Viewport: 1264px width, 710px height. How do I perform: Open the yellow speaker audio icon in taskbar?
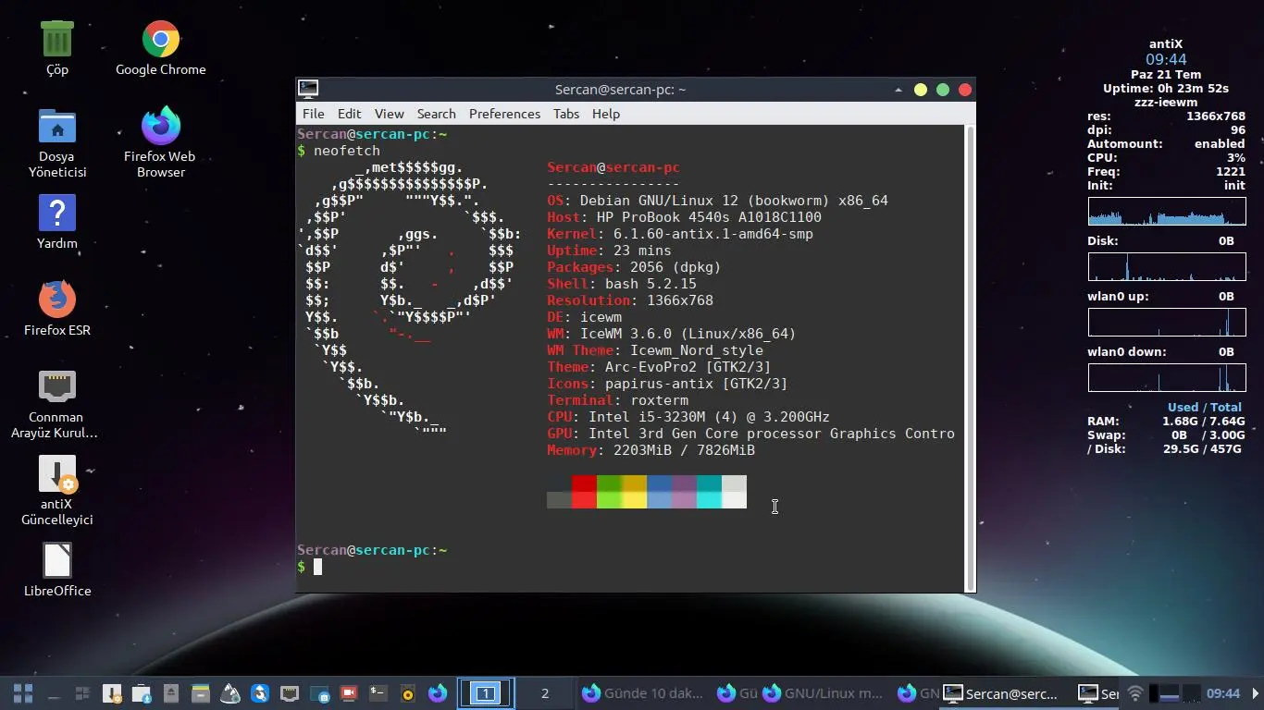(x=407, y=693)
